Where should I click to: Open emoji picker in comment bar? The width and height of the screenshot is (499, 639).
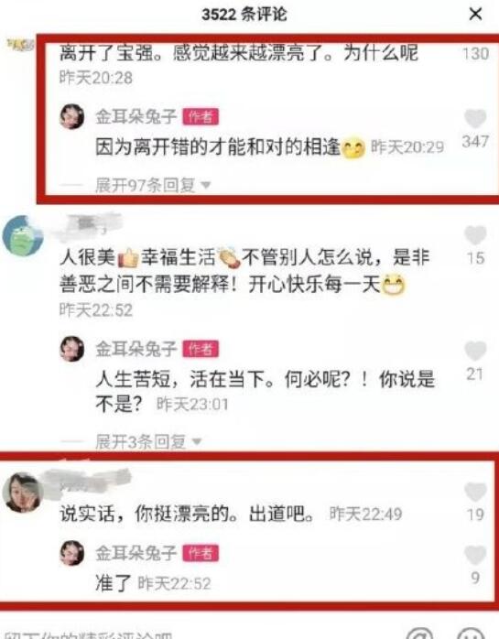click(472, 634)
